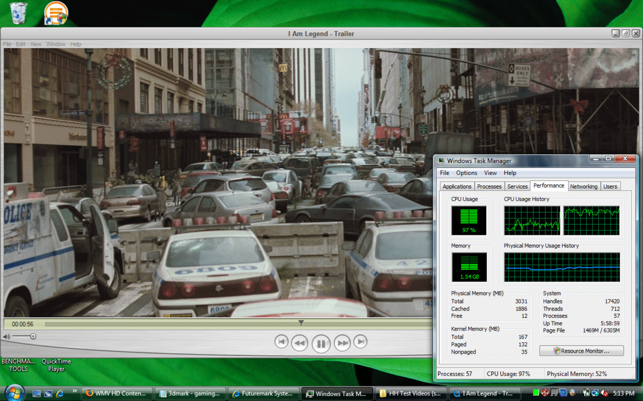
Task: Fast forward the QuickTime trailer
Action: click(342, 343)
